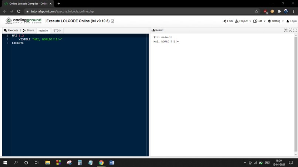Viewport: 298px width, 167px height.
Task: Click second result panel layout icon
Action: tap(290, 30)
